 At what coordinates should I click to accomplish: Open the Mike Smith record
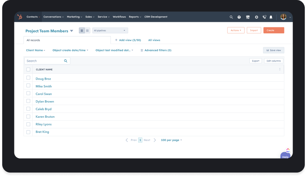click(x=44, y=86)
